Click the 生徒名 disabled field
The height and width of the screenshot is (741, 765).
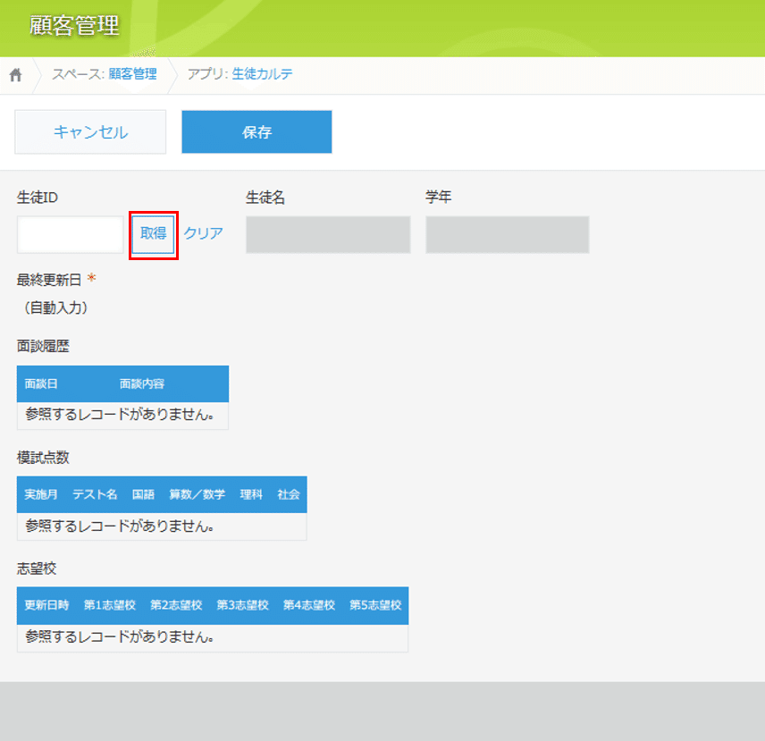point(328,235)
